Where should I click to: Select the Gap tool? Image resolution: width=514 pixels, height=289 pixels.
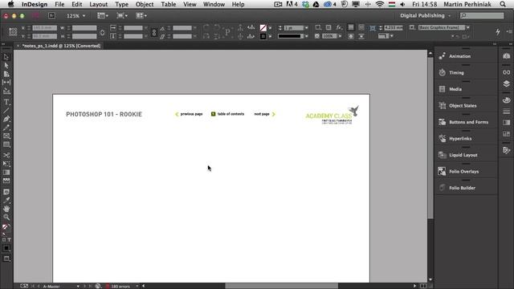[x=6, y=82]
